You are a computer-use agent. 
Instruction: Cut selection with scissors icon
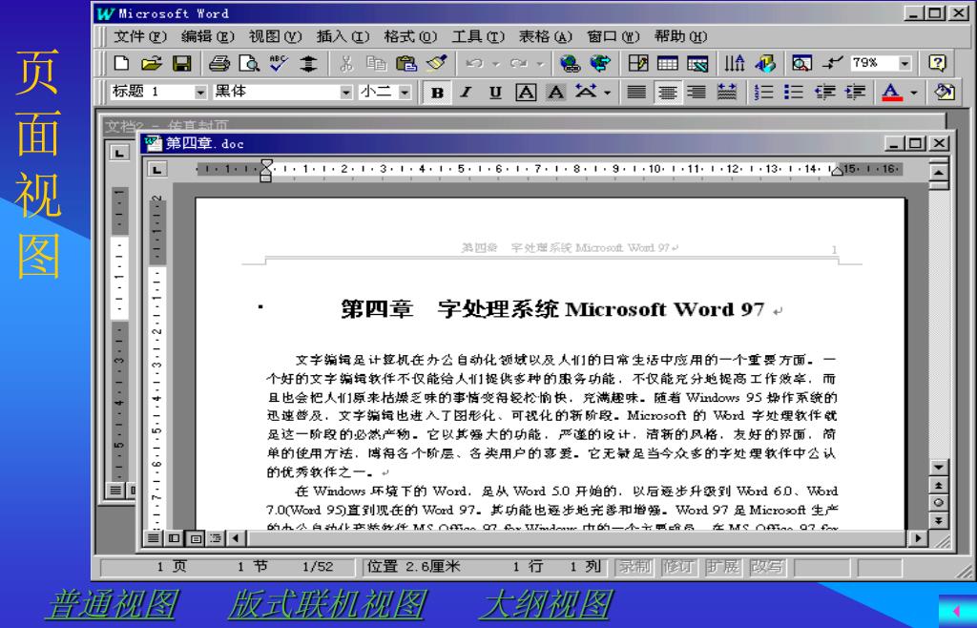coord(346,63)
